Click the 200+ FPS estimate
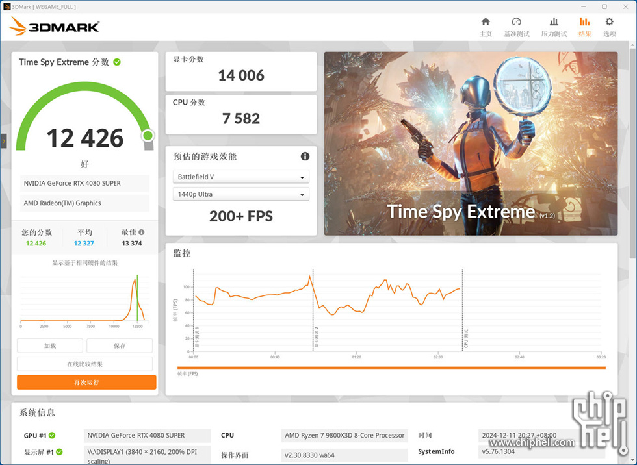The image size is (637, 465). point(241,216)
